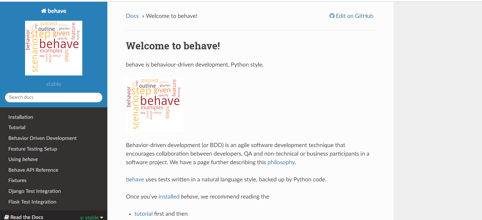The height and width of the screenshot is (220, 482).
Task: Open the Django Test Integration page
Action: [34, 191]
